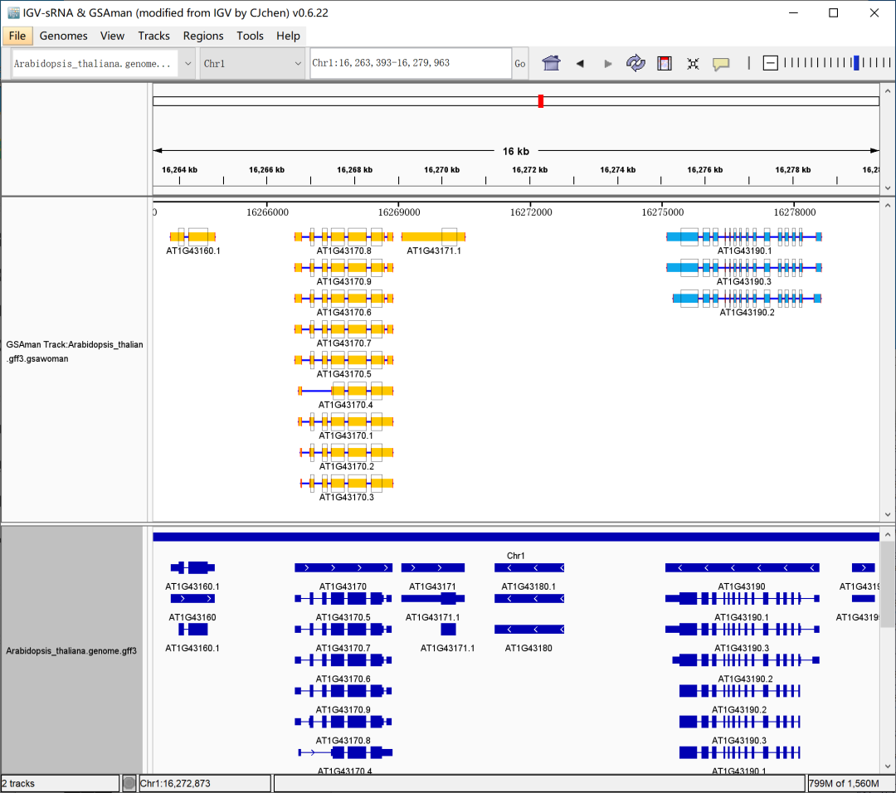
Task: Click the red marker on chromosome ideogram
Action: [541, 101]
